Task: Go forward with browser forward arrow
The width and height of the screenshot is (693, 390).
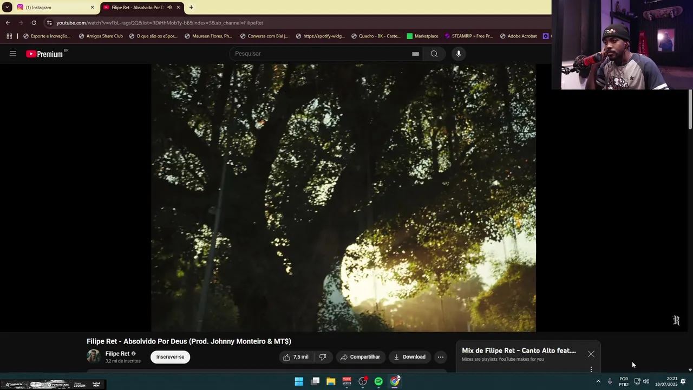Action: click(x=21, y=23)
